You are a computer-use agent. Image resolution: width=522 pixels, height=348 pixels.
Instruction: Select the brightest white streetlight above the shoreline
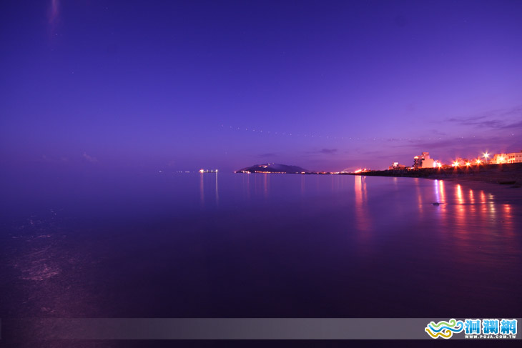486,154
